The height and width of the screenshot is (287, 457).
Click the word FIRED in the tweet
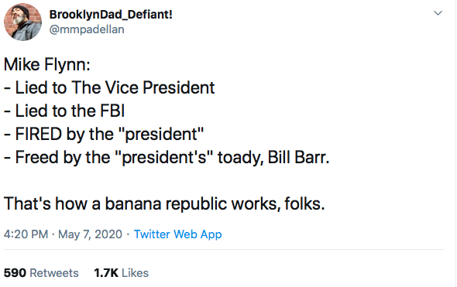click(39, 134)
